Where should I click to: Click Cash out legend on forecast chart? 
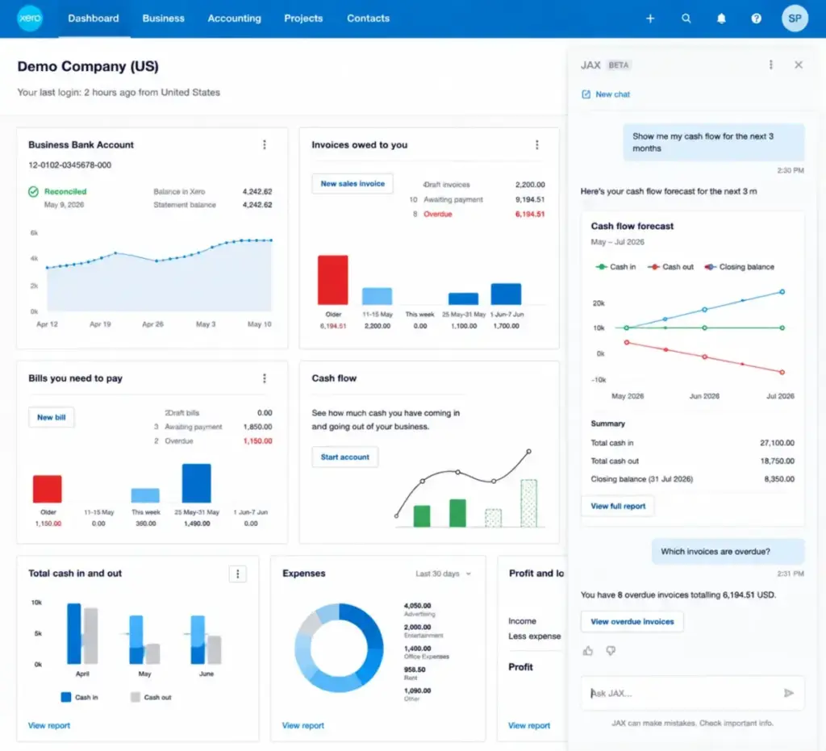[x=670, y=267]
